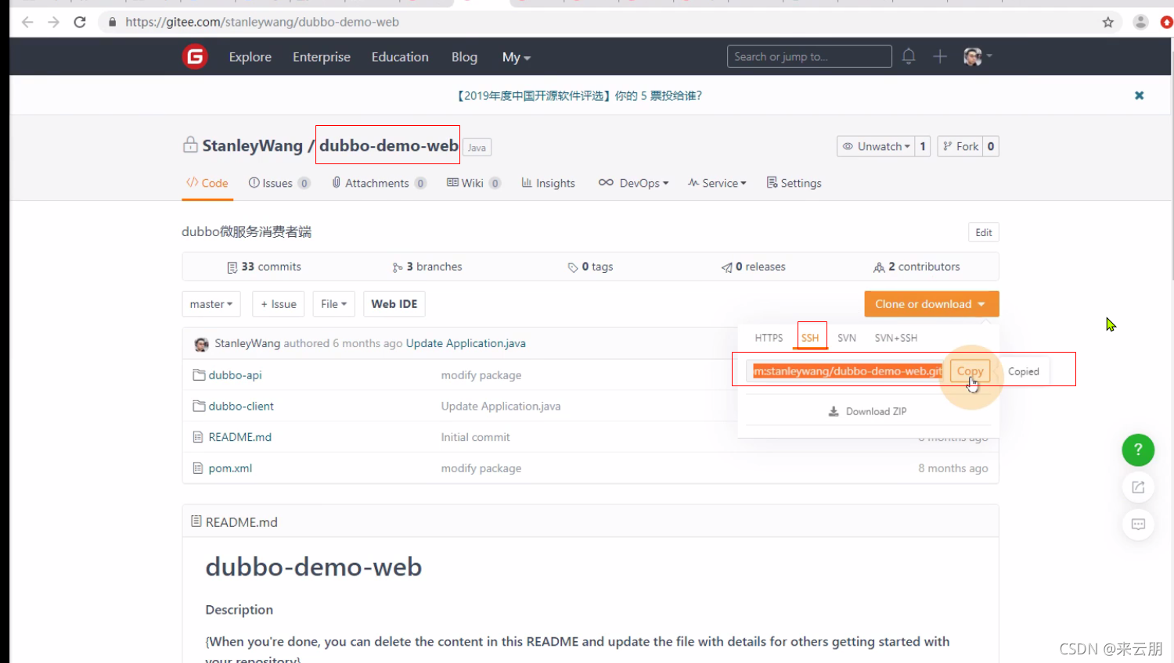Go back with browser back arrow
The height and width of the screenshot is (663, 1174).
27,22
